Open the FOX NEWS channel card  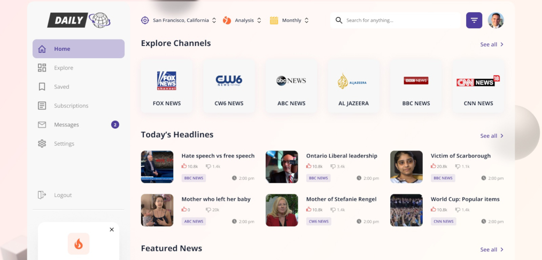point(167,86)
